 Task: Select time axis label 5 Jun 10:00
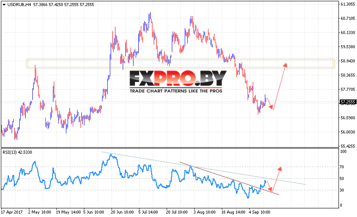coord(93,212)
